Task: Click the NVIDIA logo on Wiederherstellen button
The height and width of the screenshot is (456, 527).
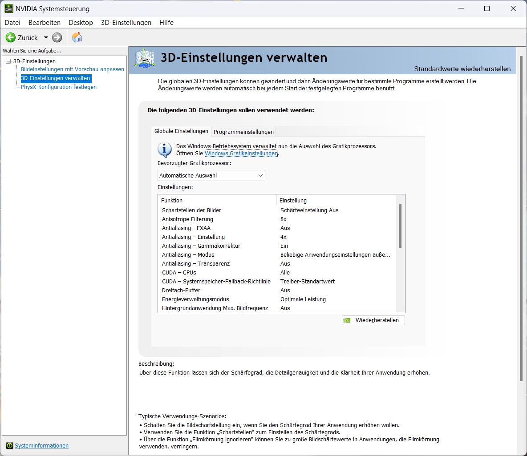Action: point(347,320)
